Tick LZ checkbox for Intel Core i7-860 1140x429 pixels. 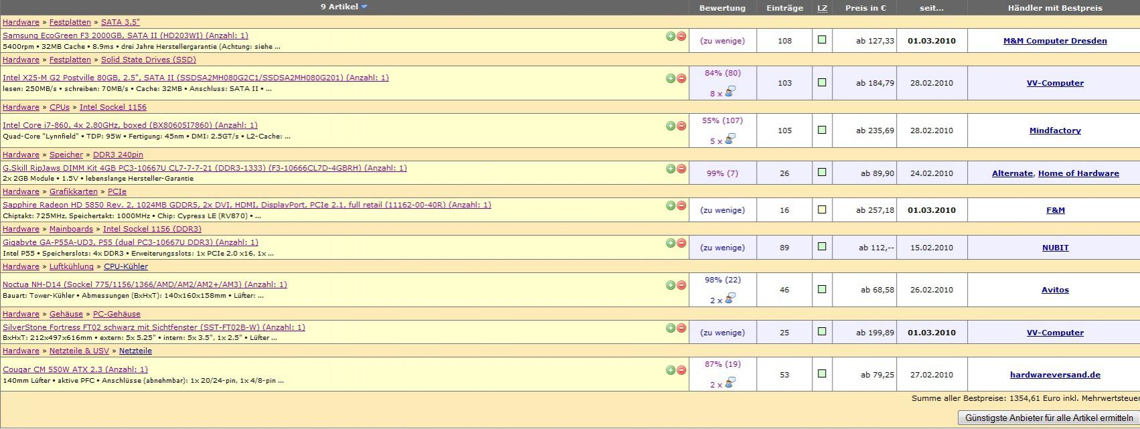pyautogui.click(x=822, y=130)
